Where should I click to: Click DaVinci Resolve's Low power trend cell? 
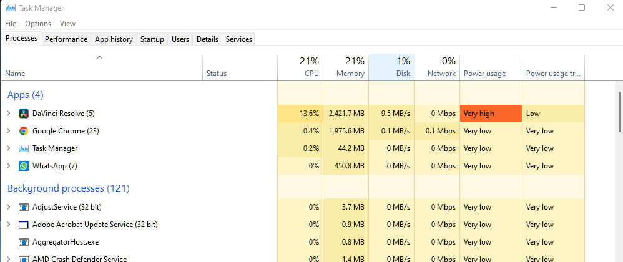(x=553, y=114)
